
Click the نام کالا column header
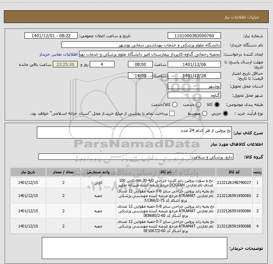coord(166,172)
